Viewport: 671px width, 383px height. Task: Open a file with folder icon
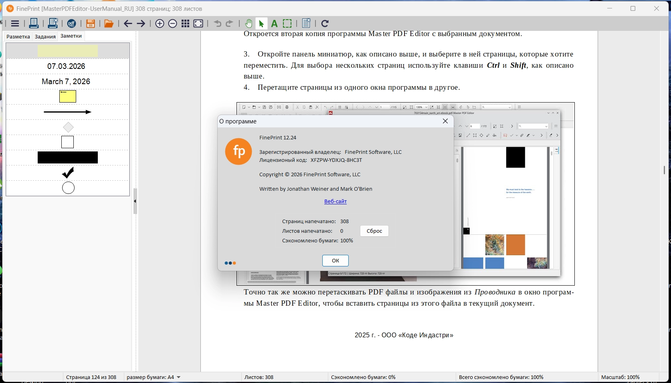point(109,24)
